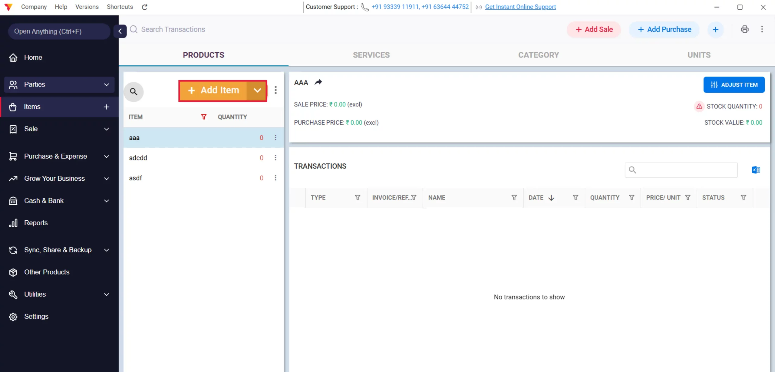This screenshot has height=372, width=775.
Task: Filter the transactions QUANTITY column
Action: [x=632, y=198]
